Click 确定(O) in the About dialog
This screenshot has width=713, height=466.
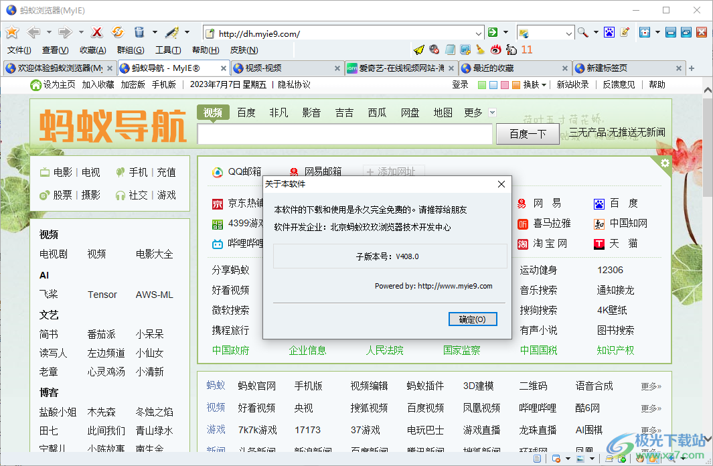tap(473, 319)
